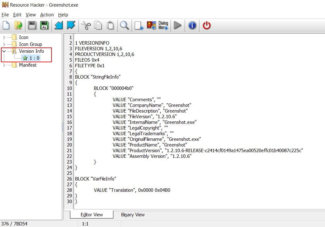Viewport: 325px width, 227px height.
Task: Click the VALUE "OriginalFilename" line
Action: click(x=157, y=139)
